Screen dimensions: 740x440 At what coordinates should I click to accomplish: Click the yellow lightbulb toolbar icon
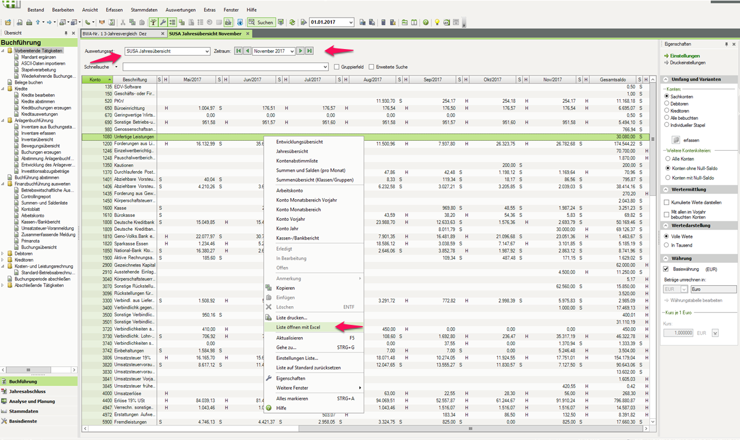pos(437,22)
